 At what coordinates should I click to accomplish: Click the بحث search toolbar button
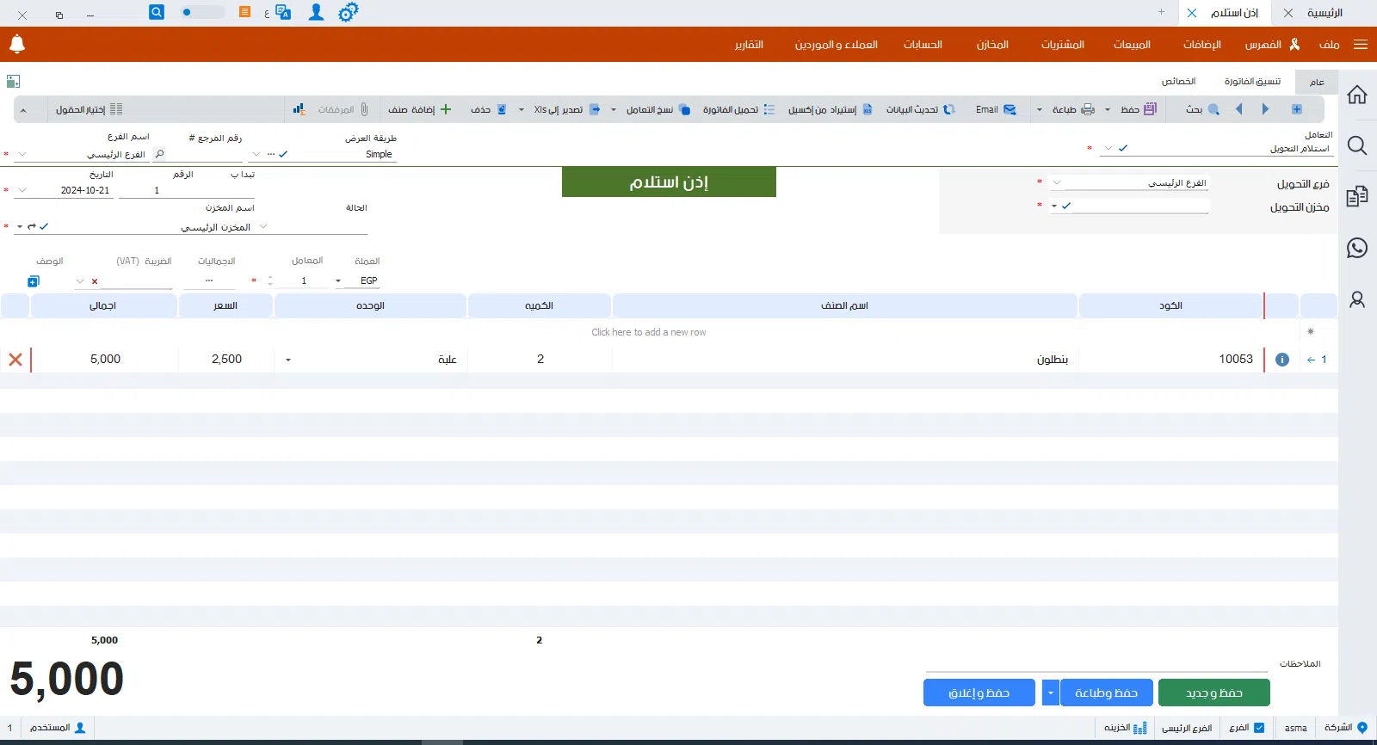pos(1202,109)
